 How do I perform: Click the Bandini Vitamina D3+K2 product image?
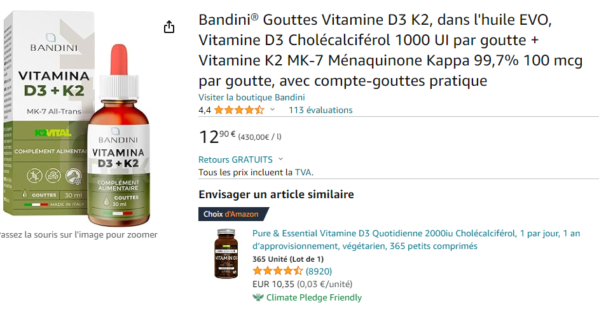76,118
